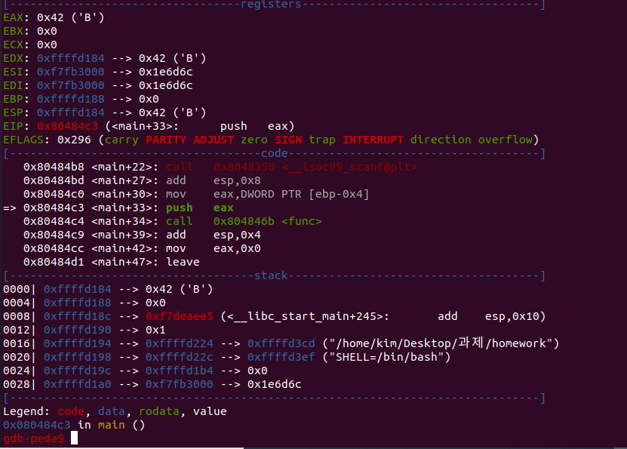The image size is (627, 449).
Task: Click the /home/kim/Desktop homework path
Action: [x=441, y=343]
